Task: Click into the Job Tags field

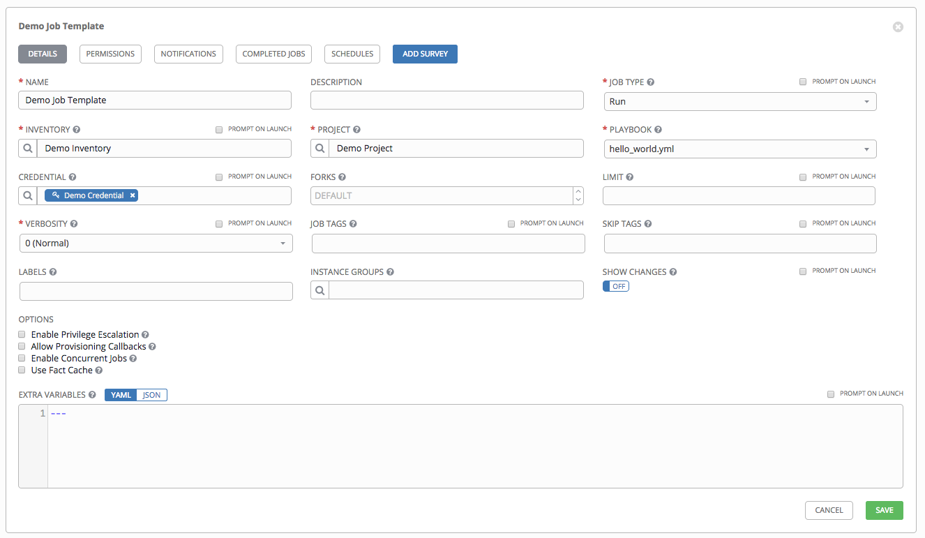Action: click(x=449, y=243)
